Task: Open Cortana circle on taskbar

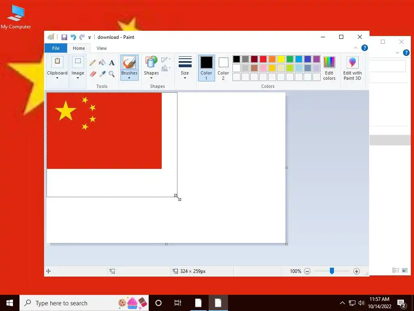Action: (x=158, y=303)
